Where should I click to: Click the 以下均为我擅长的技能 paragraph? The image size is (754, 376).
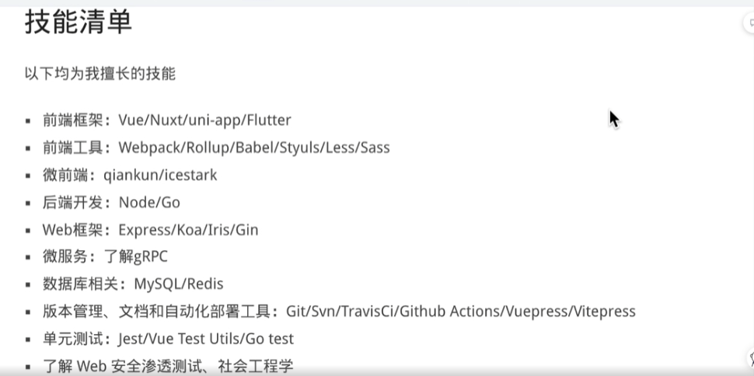(100, 74)
